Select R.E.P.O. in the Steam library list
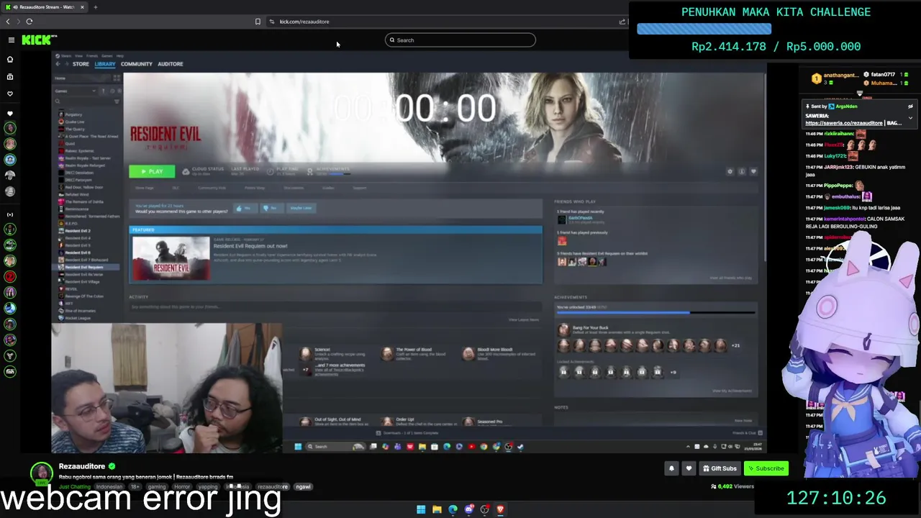Screen dimensions: 921x518 (x=68, y=223)
